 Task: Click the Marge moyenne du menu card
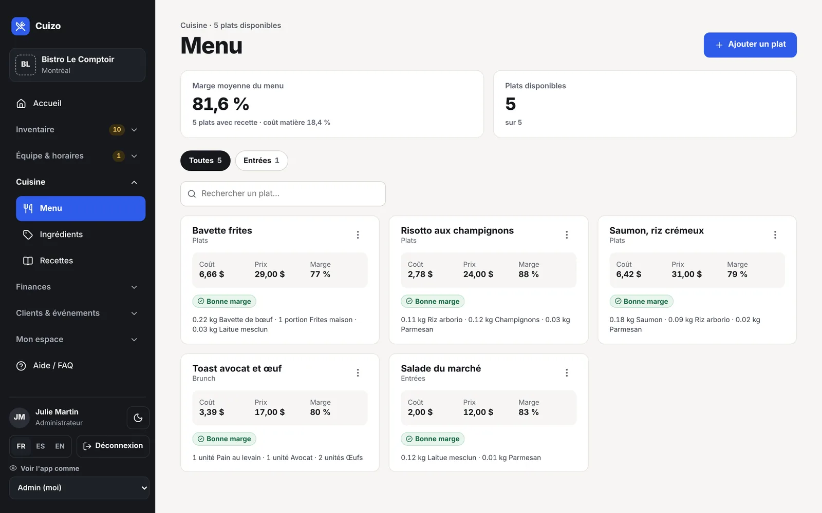(332, 104)
